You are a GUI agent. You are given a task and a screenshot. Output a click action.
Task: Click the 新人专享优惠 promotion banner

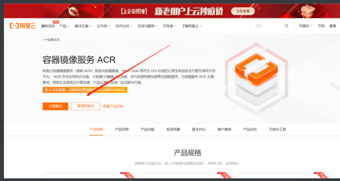85,90
